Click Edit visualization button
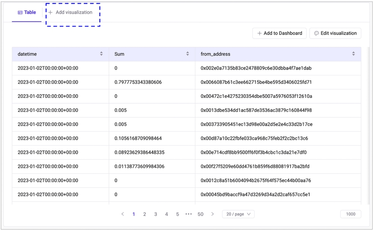Screen dimensions: 374x231 click(x=335, y=33)
